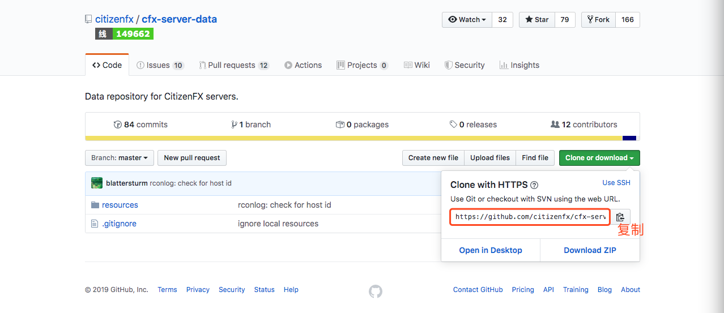Open the resources folder

click(120, 205)
